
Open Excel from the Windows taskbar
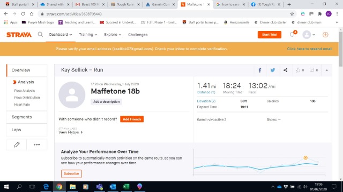pos(126,187)
